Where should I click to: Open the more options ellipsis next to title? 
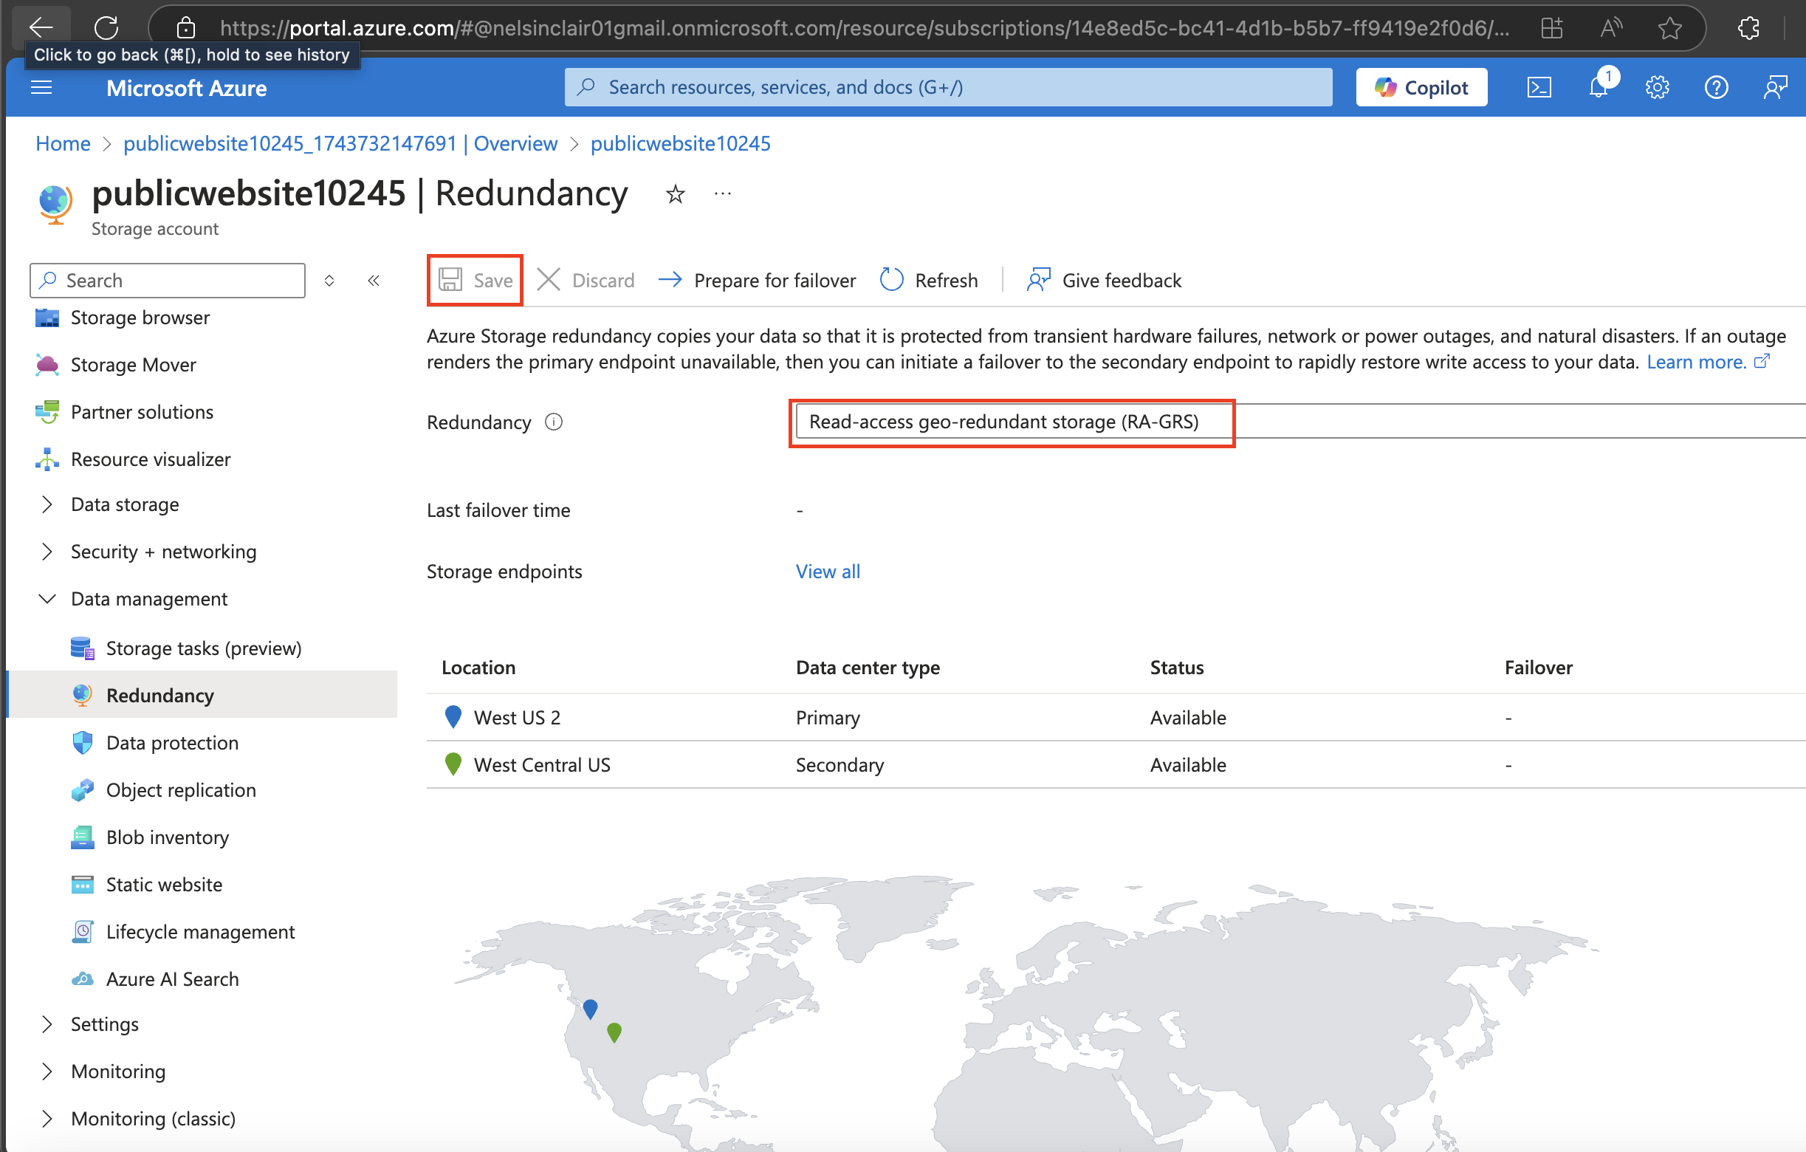point(722,194)
